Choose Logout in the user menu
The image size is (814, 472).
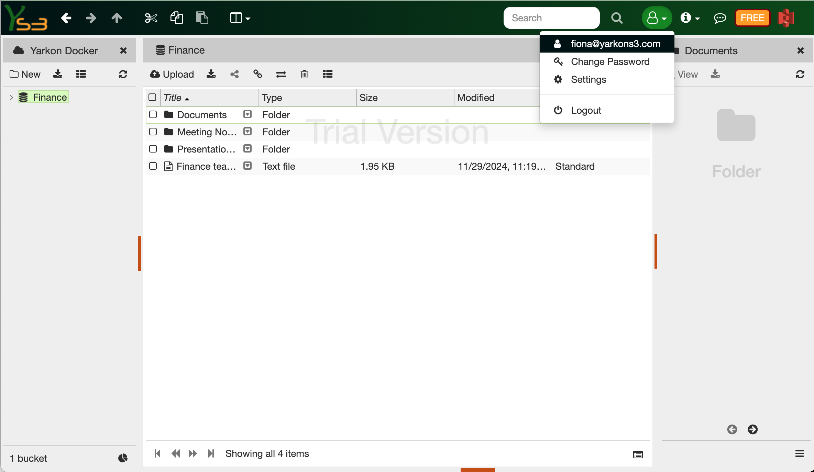coord(586,111)
